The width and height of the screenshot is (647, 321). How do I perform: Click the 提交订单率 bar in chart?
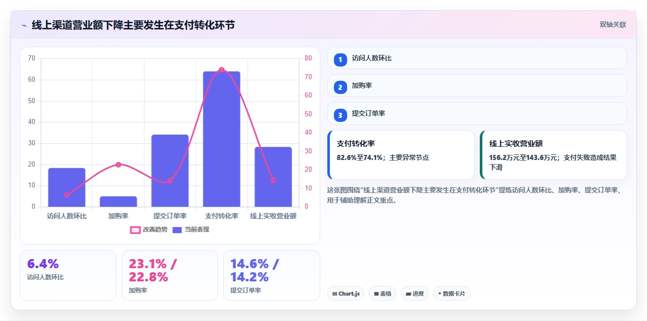coord(170,171)
